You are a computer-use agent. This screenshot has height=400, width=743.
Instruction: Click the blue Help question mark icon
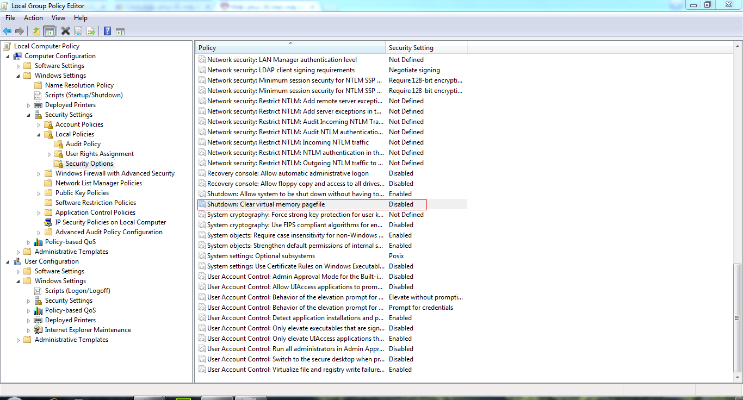[x=107, y=31]
